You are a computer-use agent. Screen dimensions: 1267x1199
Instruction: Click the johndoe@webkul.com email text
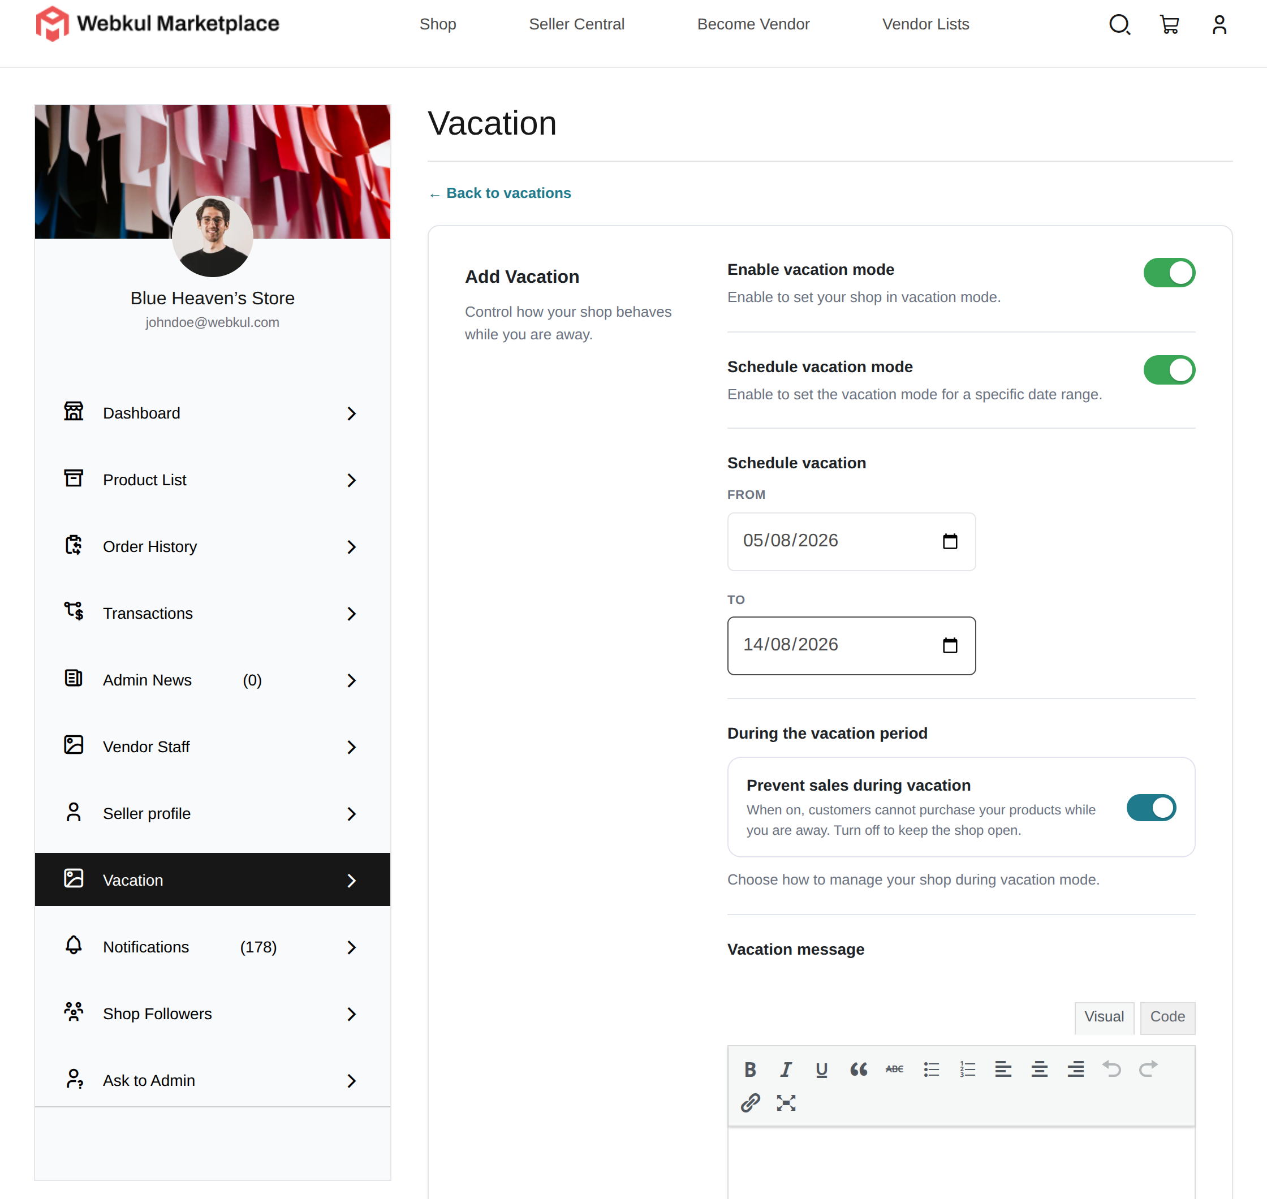212,322
